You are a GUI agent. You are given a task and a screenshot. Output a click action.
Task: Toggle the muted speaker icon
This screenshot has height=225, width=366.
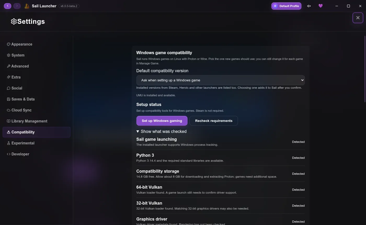309,6
